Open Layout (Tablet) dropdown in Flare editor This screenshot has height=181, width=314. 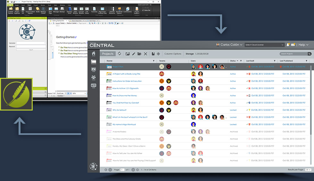tap(60, 23)
